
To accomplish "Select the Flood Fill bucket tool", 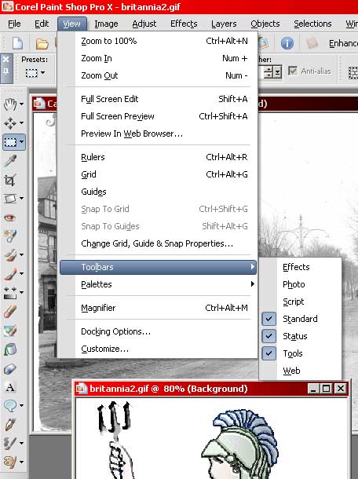I will click(10, 349).
